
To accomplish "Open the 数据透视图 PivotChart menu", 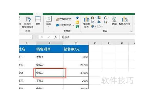I will pos(124,22).
